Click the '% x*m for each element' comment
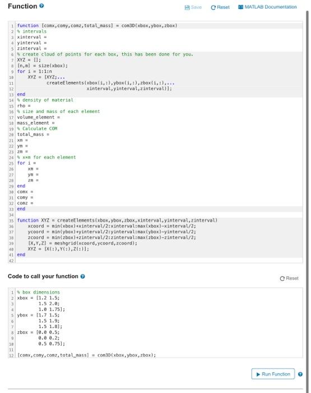This screenshot has width=311, height=393. (x=47, y=157)
